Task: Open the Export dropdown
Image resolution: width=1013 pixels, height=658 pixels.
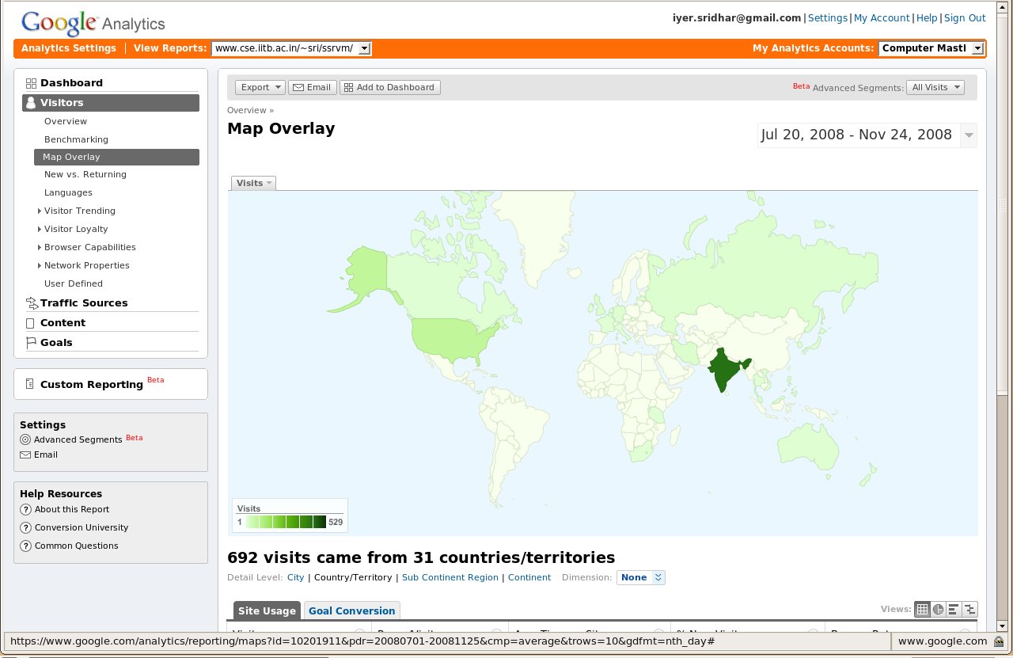Action: (260, 87)
